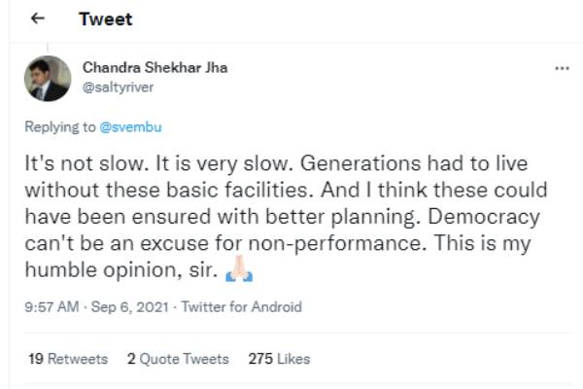The height and width of the screenshot is (389, 583).
Task: Click the 'Tweet' header title
Action: [106, 19]
